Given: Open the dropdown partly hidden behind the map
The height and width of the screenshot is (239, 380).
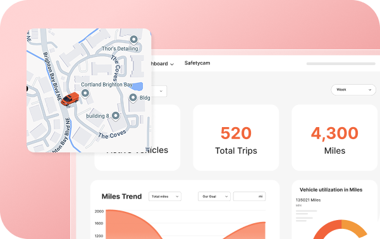Looking at the screenshot, I should pyautogui.click(x=159, y=91).
